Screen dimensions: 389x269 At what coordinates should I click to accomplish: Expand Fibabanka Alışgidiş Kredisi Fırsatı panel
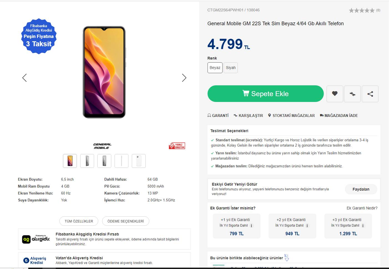(104, 239)
